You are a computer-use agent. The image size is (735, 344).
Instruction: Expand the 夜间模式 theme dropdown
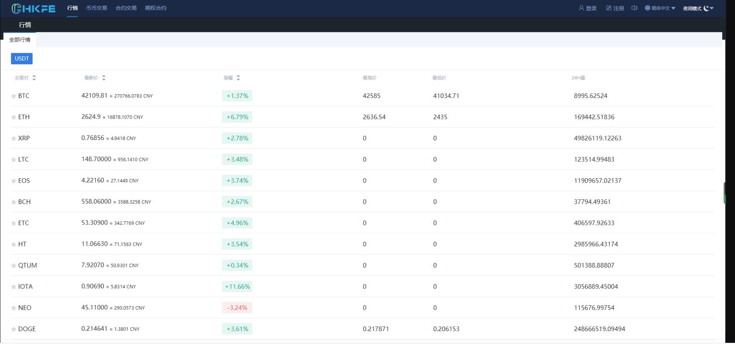(698, 8)
